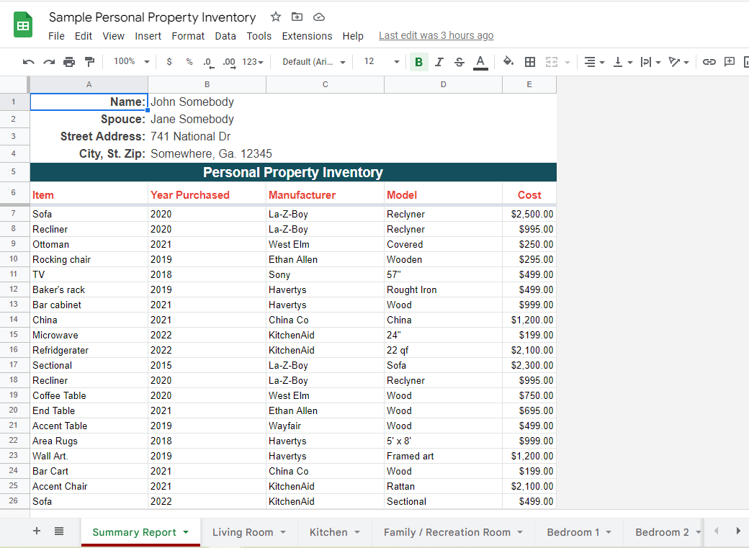Switch to the Kitchen sheet tab

click(328, 532)
